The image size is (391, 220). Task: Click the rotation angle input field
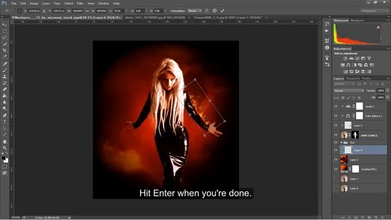click(x=119, y=11)
